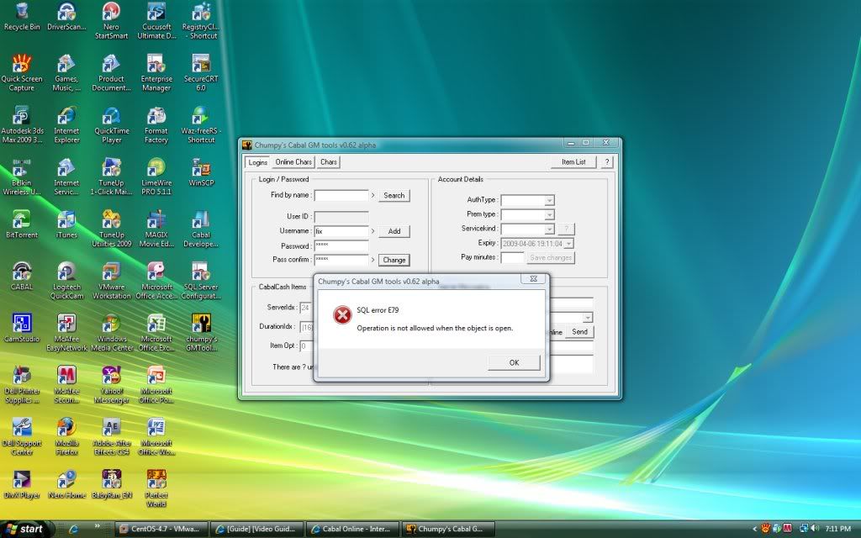This screenshot has width=861, height=538.
Task: Open the CABAL desktop icon
Action: (x=22, y=272)
